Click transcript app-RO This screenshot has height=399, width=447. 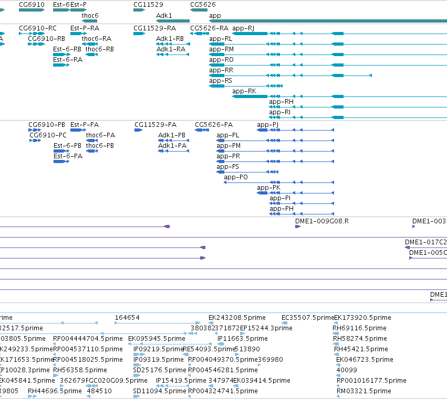coord(328,65)
